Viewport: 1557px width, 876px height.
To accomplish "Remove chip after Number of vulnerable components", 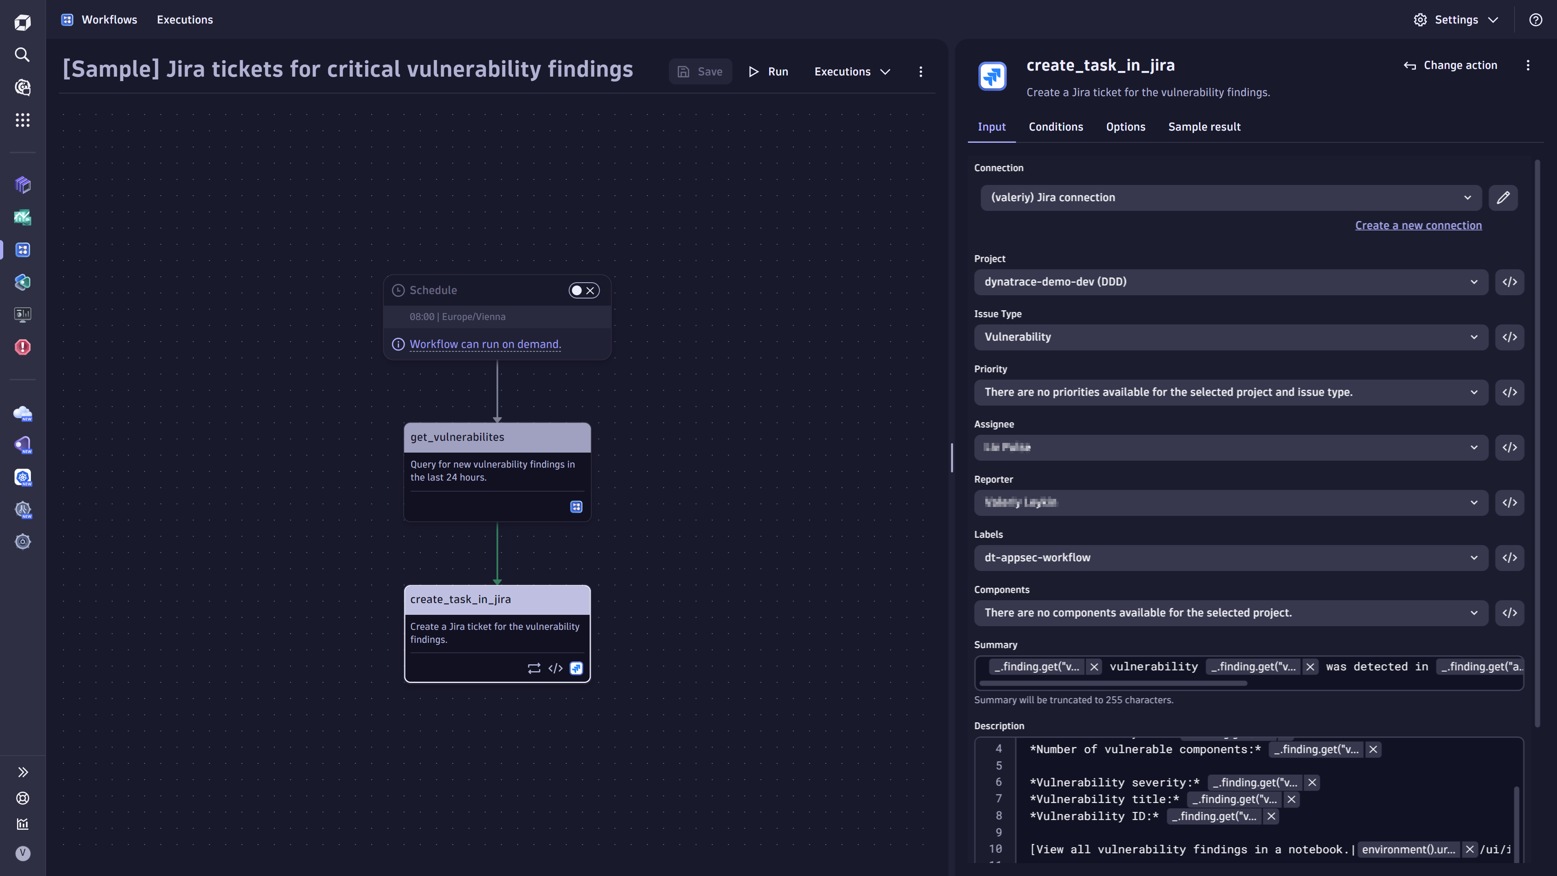I will point(1373,749).
